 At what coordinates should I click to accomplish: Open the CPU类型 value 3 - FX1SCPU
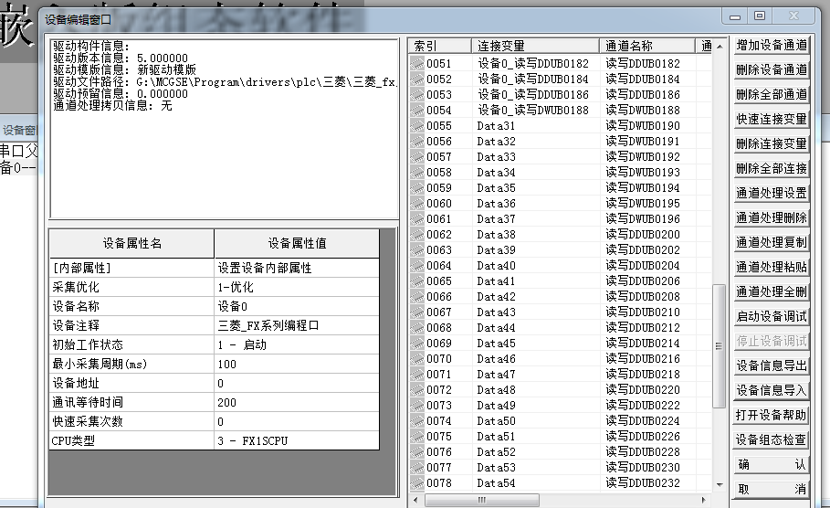tap(295, 441)
